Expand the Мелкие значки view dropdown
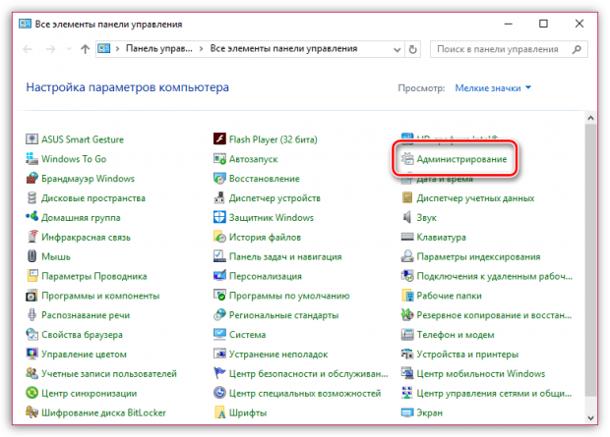 pyautogui.click(x=493, y=87)
